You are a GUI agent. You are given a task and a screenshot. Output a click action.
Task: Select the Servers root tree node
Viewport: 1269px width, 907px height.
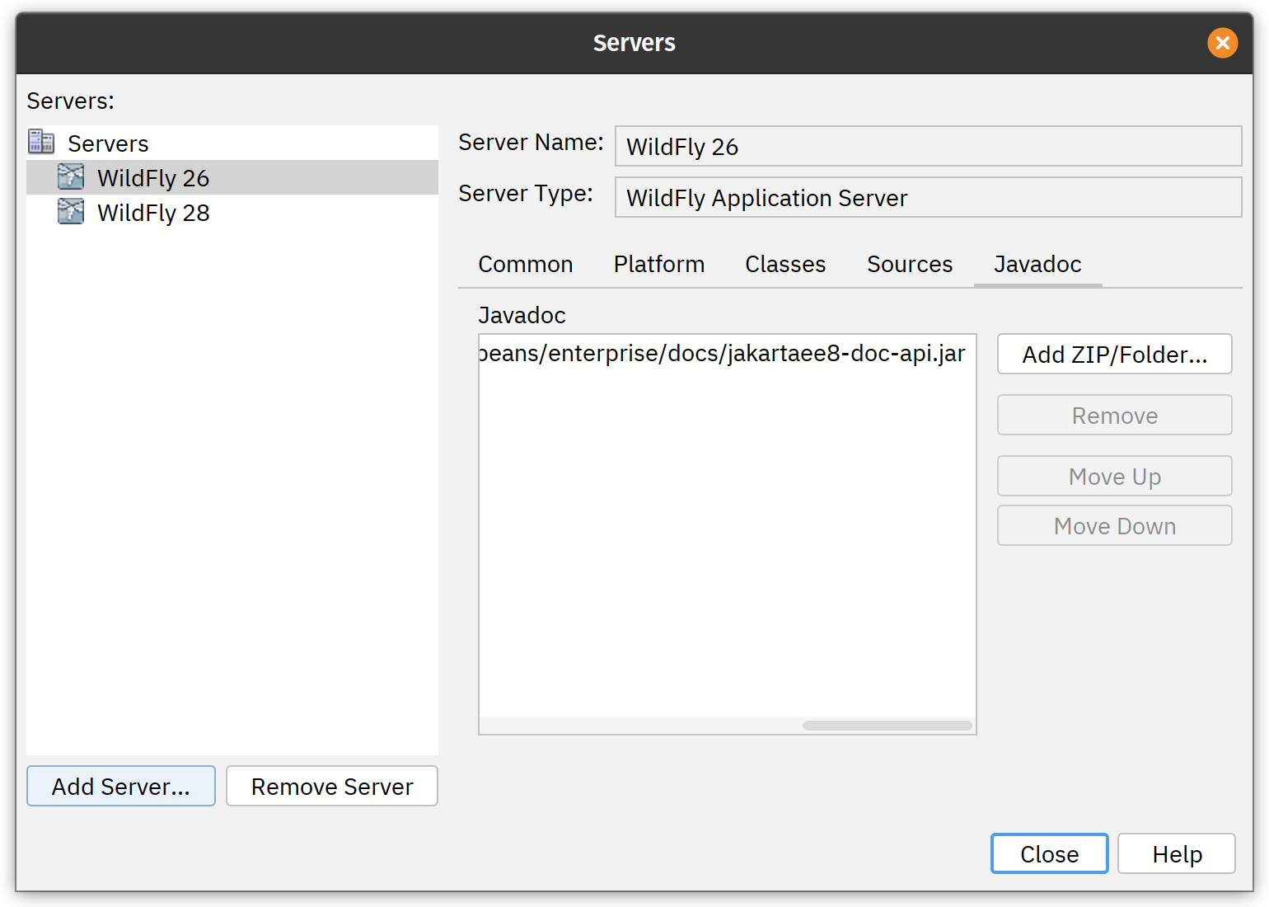point(232,143)
